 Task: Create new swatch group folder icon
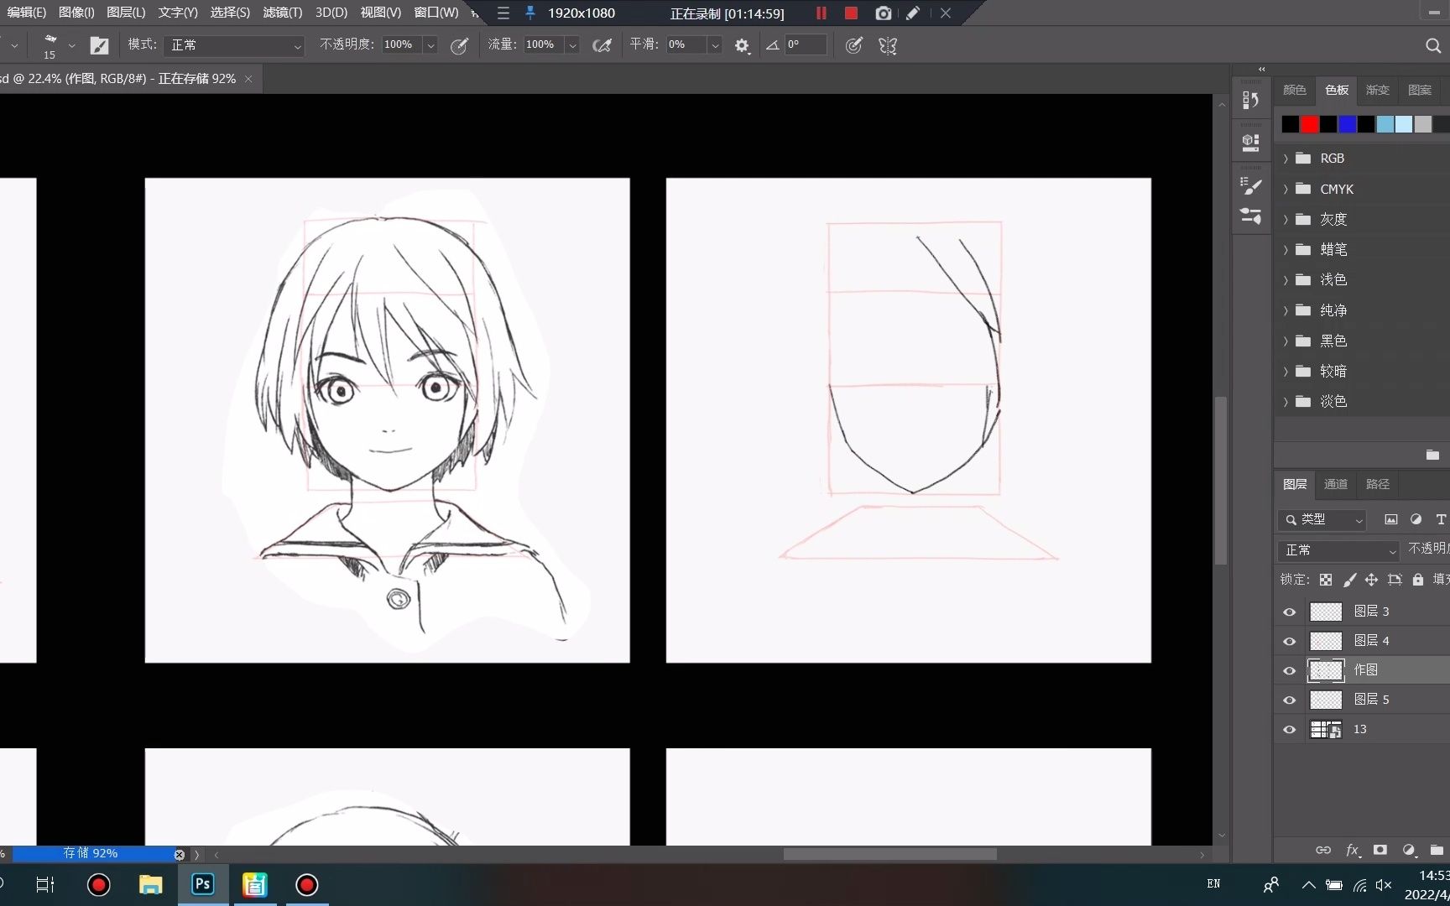(x=1432, y=455)
